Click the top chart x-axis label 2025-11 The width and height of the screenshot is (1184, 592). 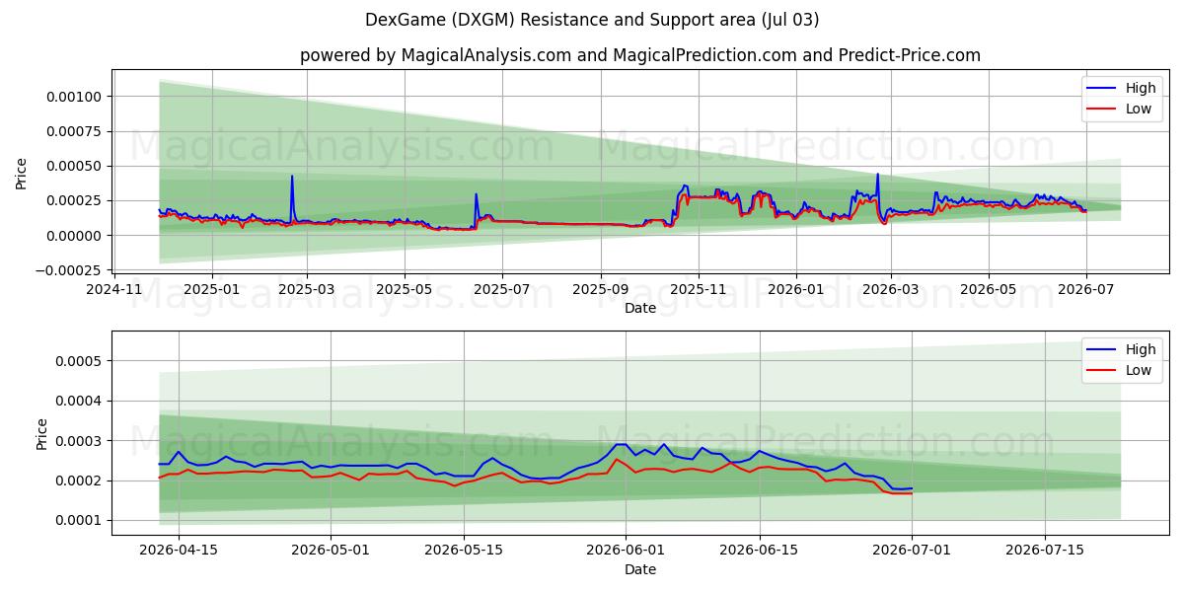click(699, 289)
